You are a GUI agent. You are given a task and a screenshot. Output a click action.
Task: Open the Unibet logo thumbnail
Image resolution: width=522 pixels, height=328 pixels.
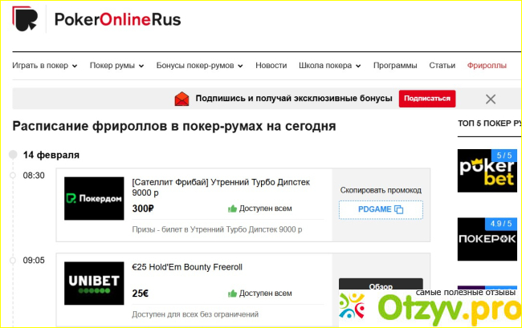point(94,283)
